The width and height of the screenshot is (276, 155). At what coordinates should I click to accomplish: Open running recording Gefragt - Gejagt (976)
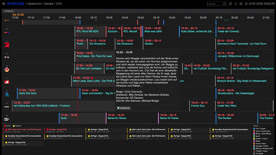[x=64, y=130]
